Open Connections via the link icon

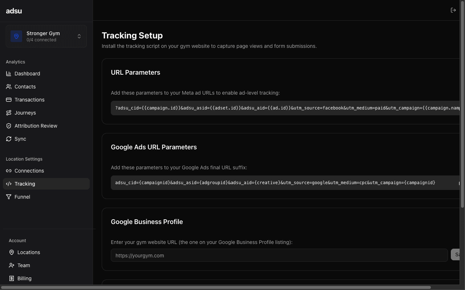point(8,171)
